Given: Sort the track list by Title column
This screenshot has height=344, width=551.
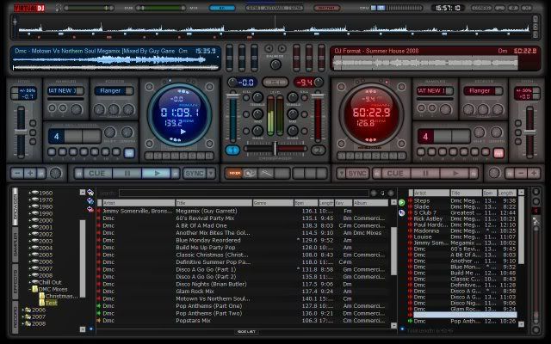Looking at the screenshot, I should coord(214,203).
